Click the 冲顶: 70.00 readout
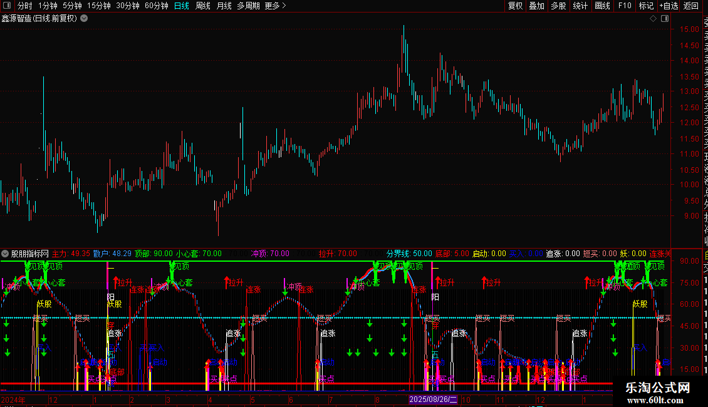 pos(270,254)
